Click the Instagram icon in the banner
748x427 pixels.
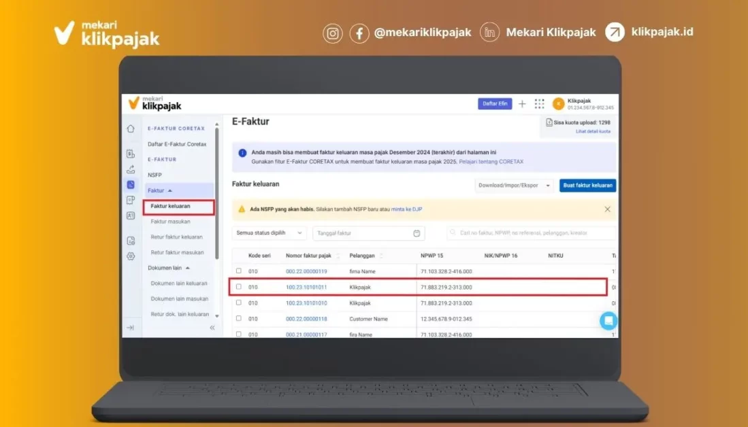click(x=333, y=34)
